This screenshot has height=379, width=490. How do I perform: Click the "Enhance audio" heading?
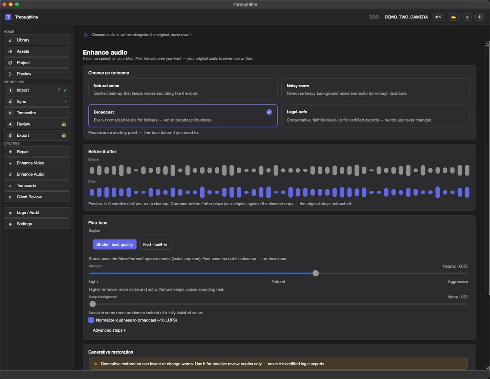(x=105, y=52)
